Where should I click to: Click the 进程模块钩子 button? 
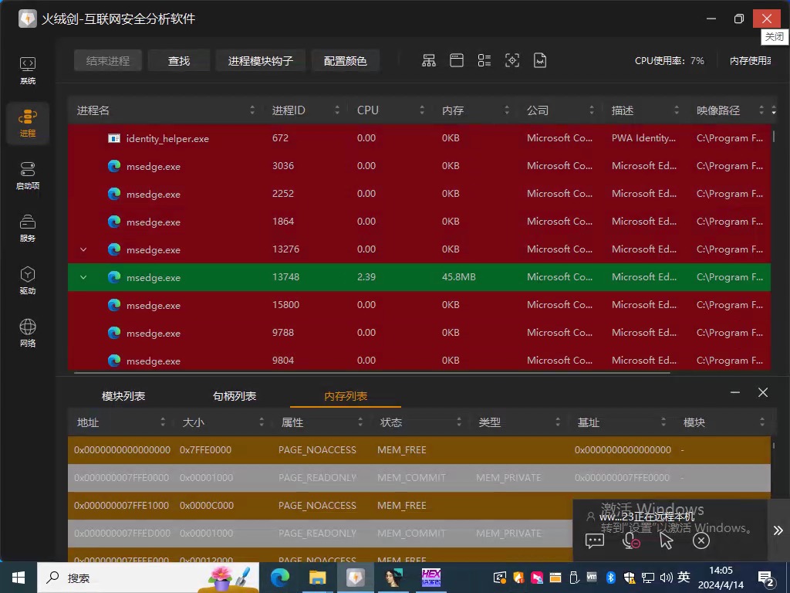[261, 61]
